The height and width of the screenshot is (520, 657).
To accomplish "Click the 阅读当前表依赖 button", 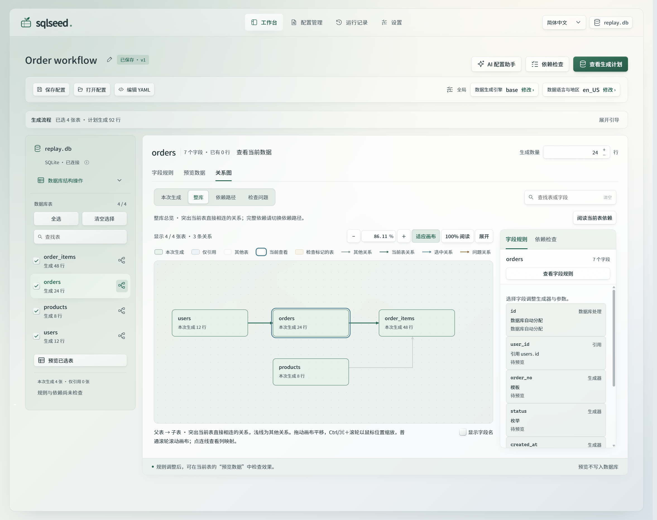I will click(594, 218).
